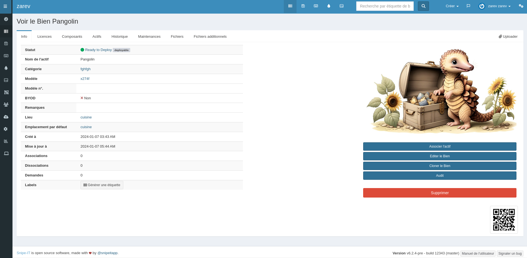Open consumables droplet icon in sidebar
Screen dimensions: 527x258
6,68
